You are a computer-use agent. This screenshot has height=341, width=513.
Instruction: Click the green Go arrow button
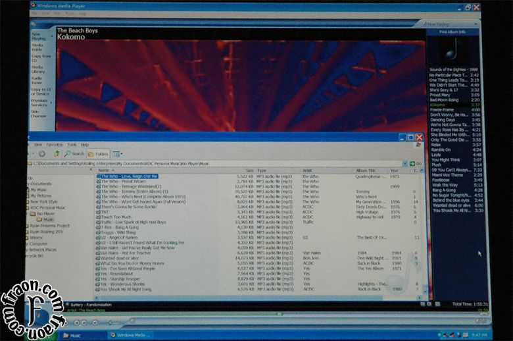point(412,163)
